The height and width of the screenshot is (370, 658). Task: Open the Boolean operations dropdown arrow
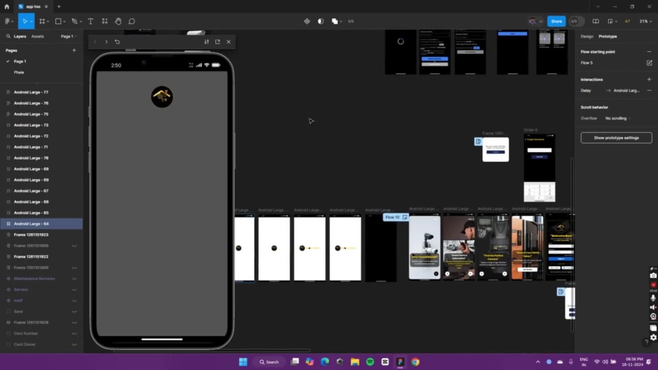[x=341, y=22]
